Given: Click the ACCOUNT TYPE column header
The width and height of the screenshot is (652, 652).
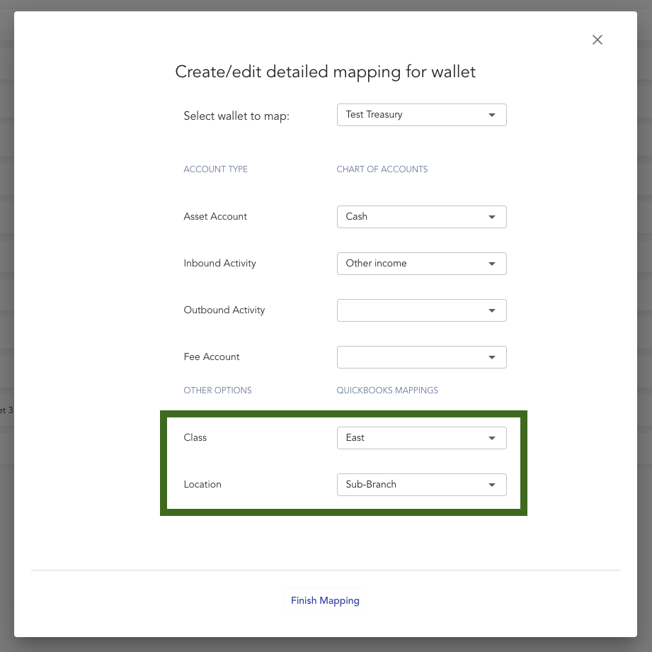Looking at the screenshot, I should tap(215, 169).
